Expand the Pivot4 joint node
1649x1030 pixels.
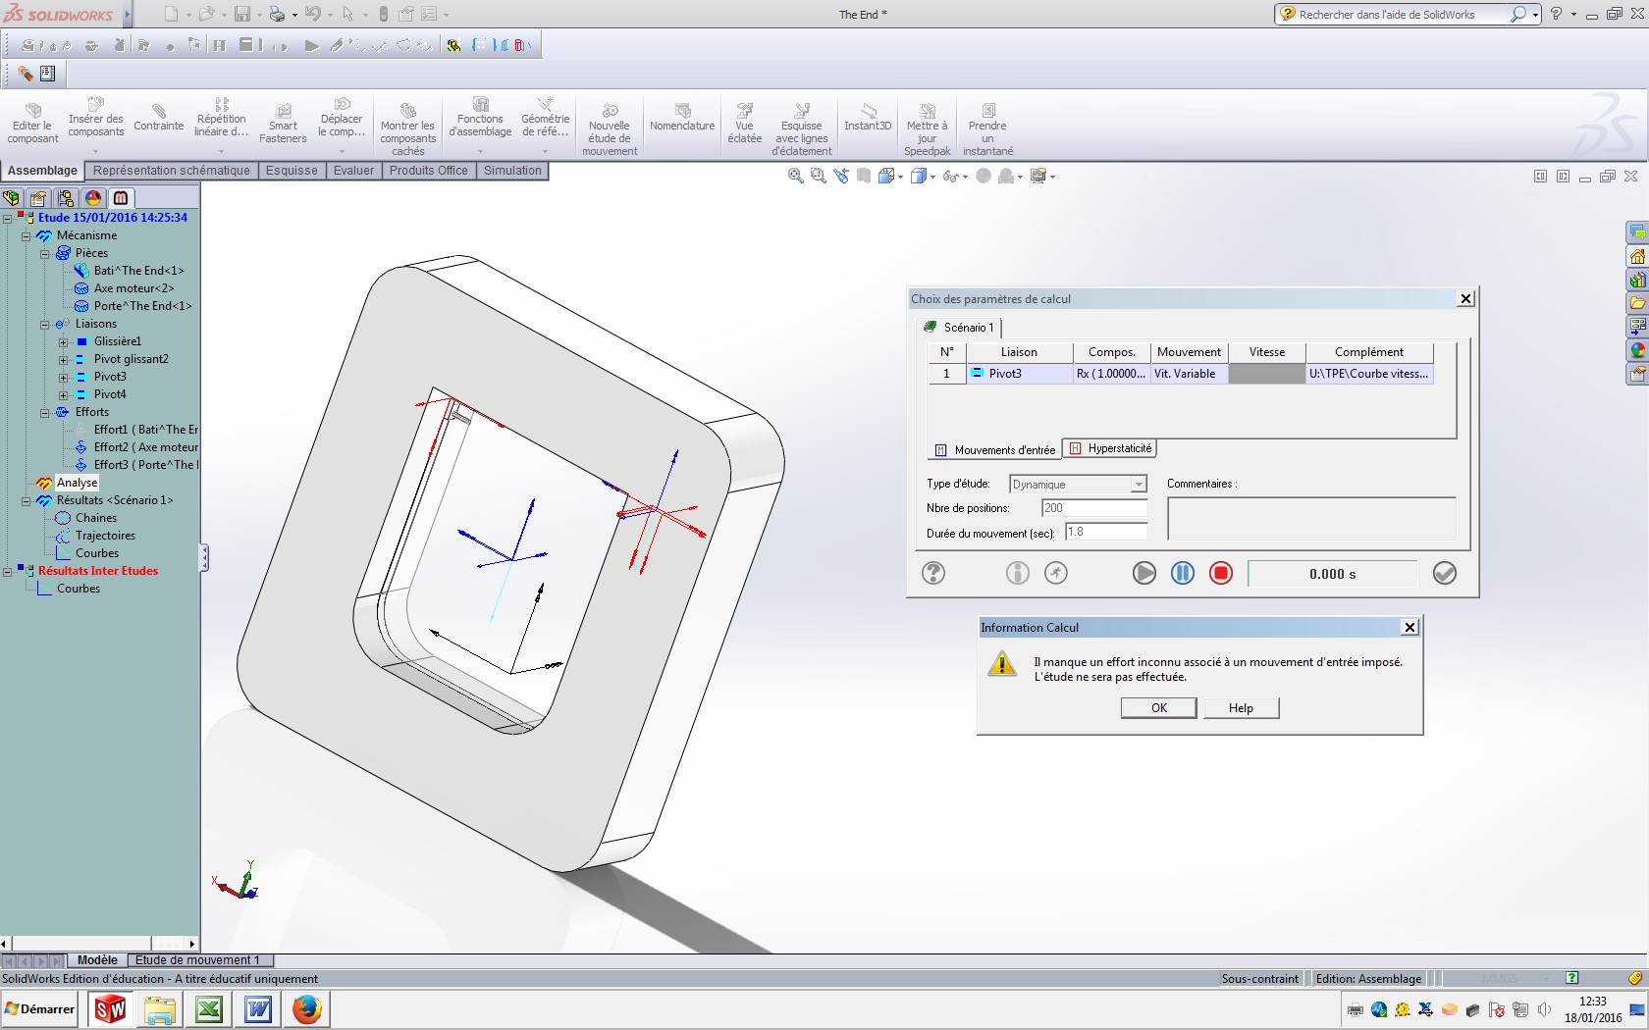click(64, 394)
